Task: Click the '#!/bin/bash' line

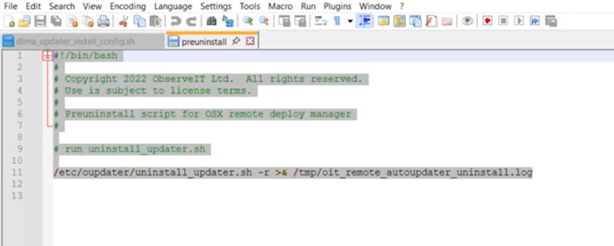Action: click(x=86, y=56)
